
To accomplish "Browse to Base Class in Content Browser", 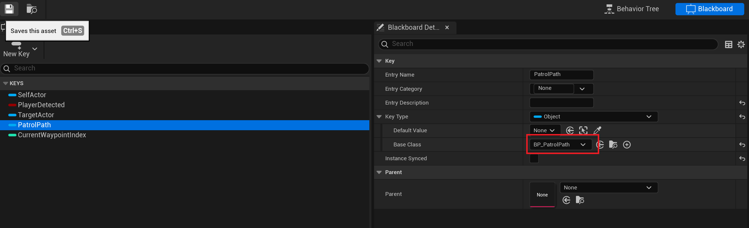I will (613, 145).
